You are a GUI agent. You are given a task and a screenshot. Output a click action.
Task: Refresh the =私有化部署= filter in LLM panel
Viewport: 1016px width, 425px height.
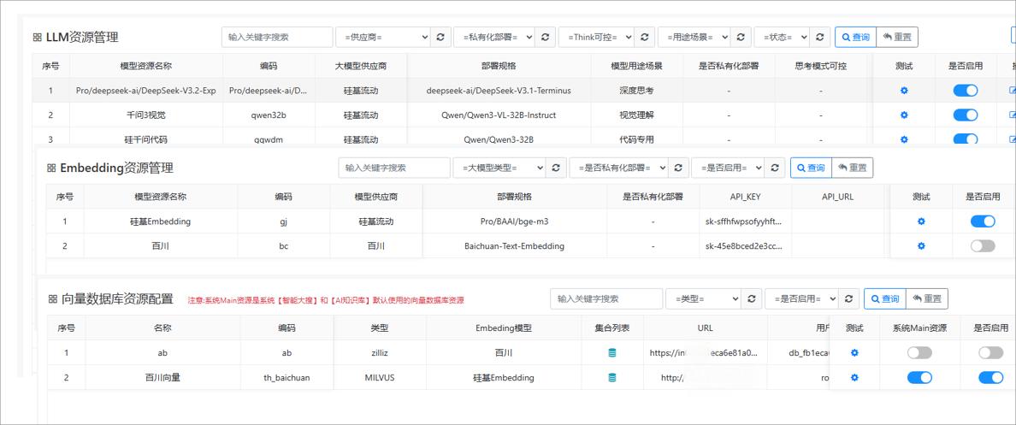tap(545, 37)
